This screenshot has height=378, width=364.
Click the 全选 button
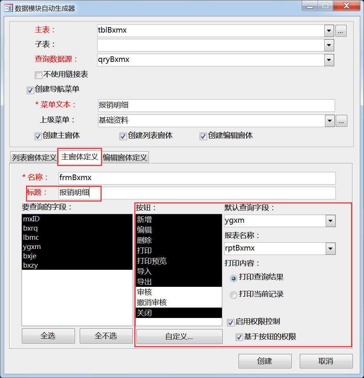coord(48,336)
